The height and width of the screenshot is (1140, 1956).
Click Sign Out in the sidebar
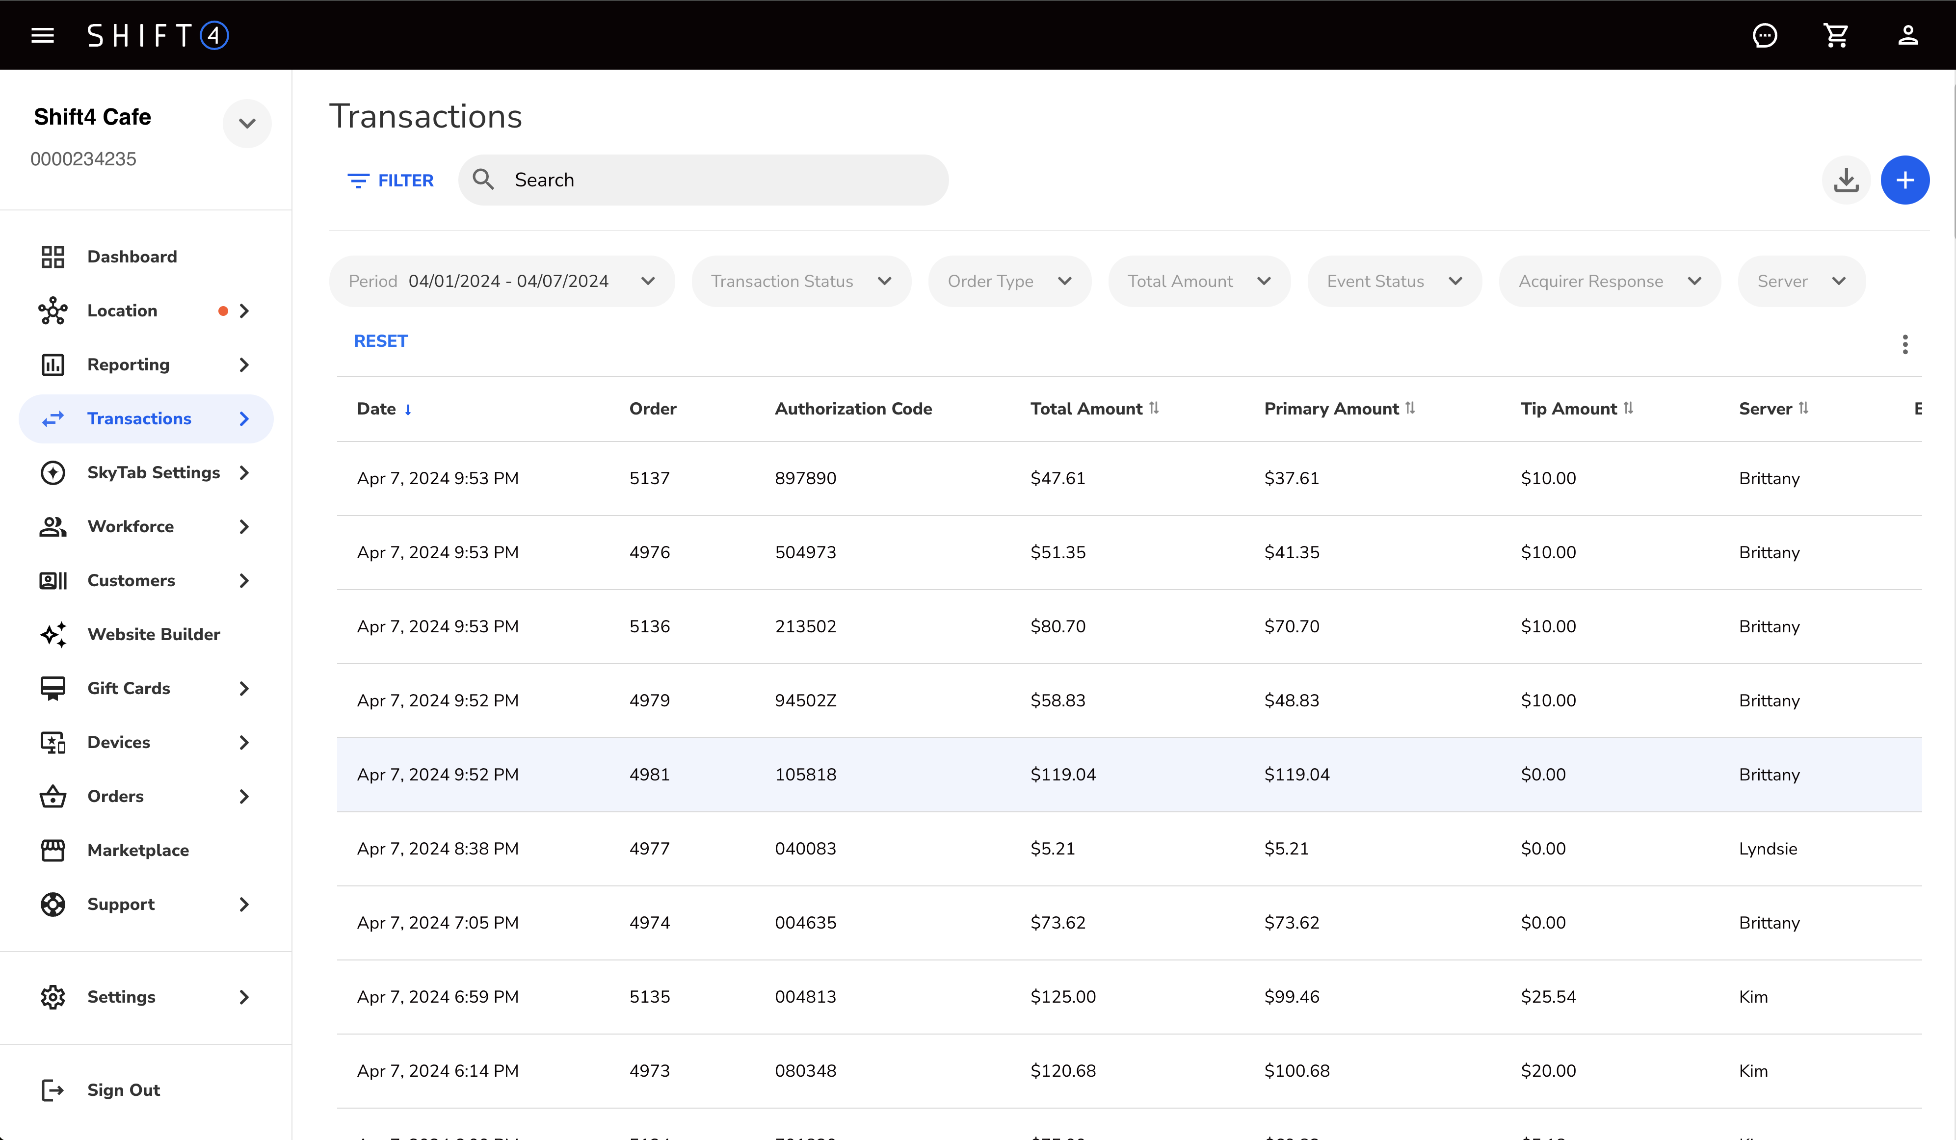tap(123, 1089)
